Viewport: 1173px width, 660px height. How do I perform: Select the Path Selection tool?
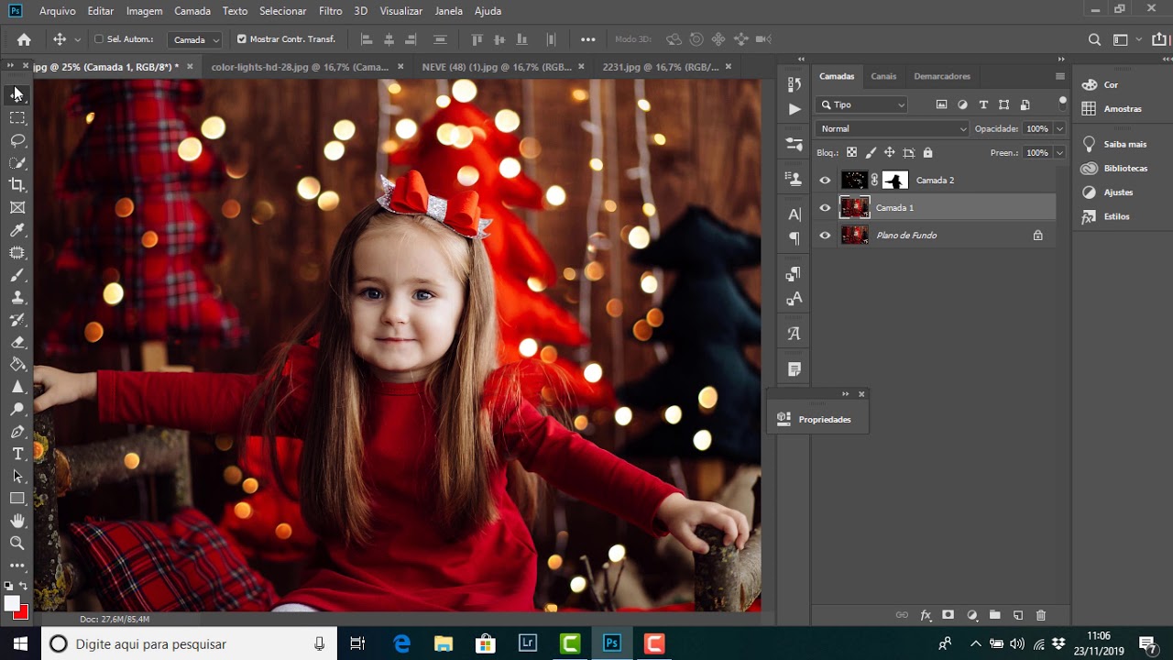click(x=17, y=476)
